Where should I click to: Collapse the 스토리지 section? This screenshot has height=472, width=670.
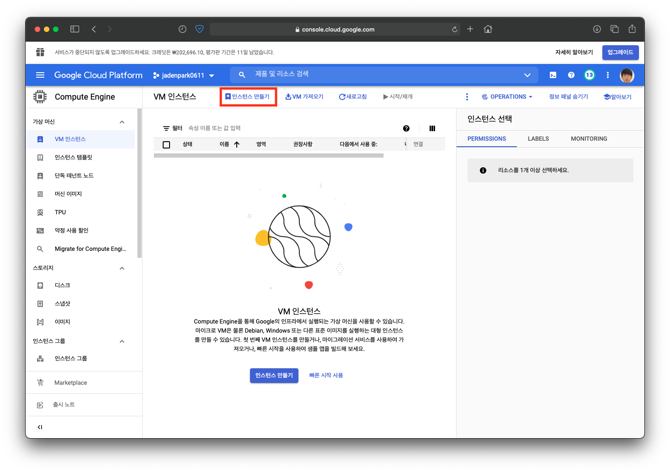tap(122, 268)
